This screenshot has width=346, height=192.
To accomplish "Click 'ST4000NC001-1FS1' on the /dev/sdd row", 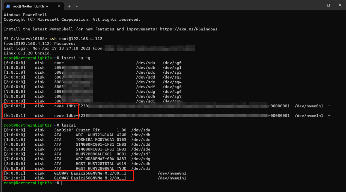I will (95, 145).
